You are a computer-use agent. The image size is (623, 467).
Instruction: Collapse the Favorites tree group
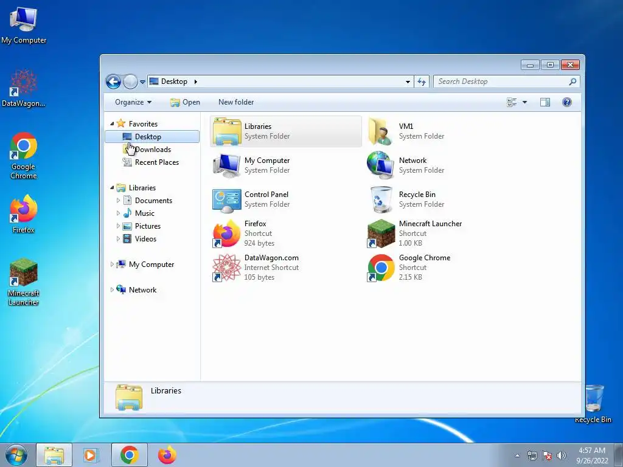point(112,124)
